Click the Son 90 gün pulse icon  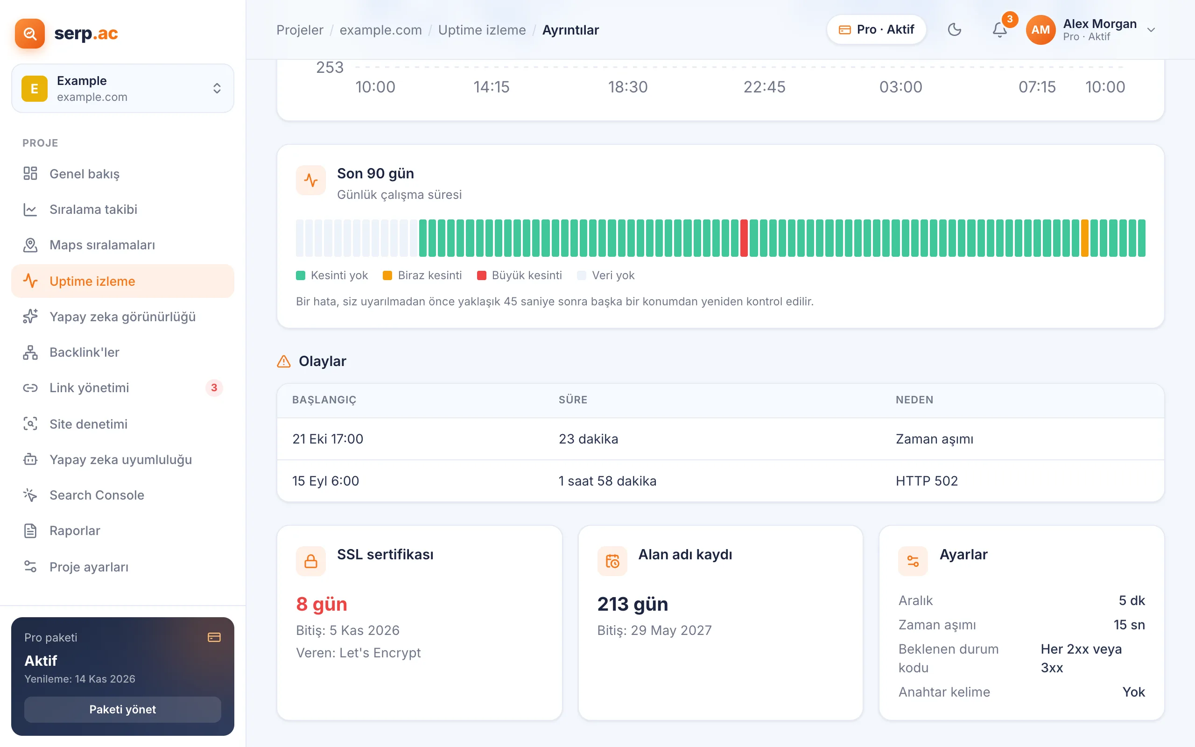click(310, 180)
